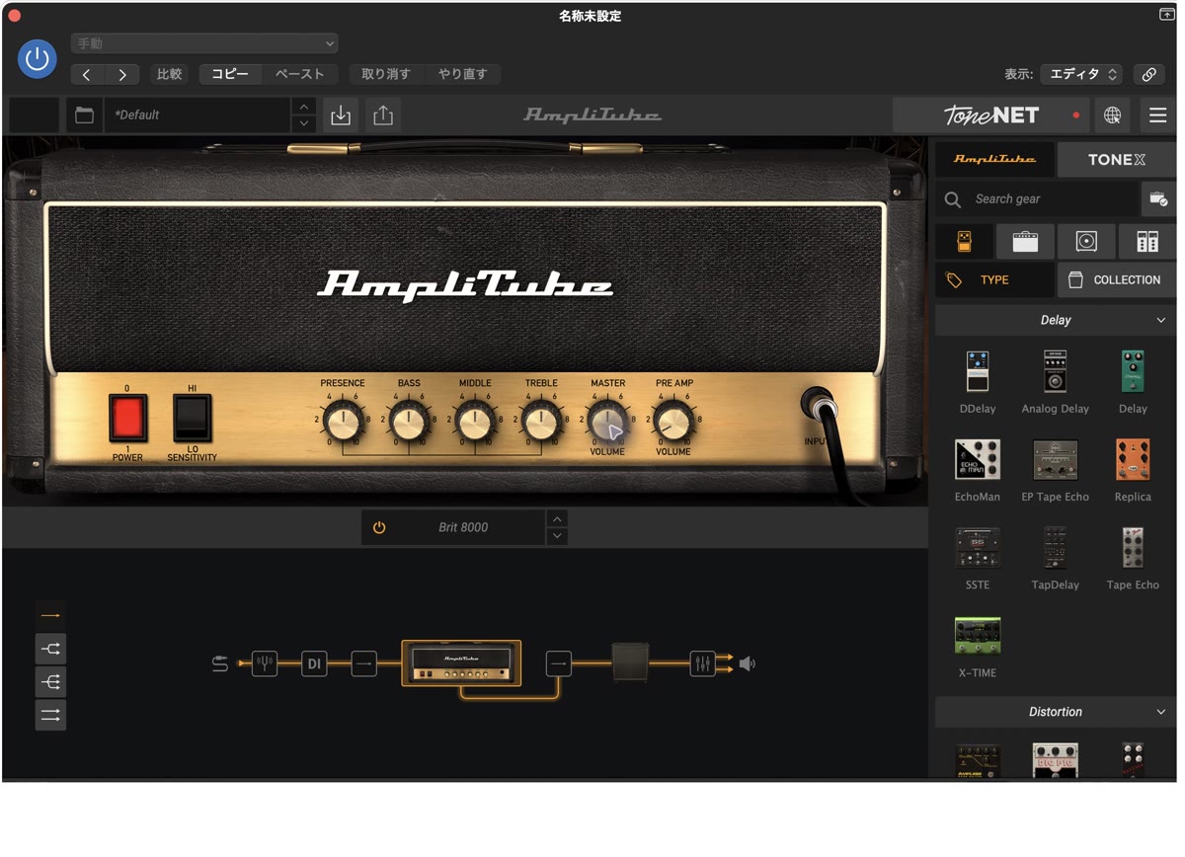The height and width of the screenshot is (857, 1185).
Task: Click the *Default preset name field
Action: tap(197, 116)
